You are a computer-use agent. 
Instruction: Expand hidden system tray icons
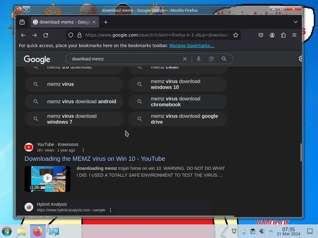[271, 231]
